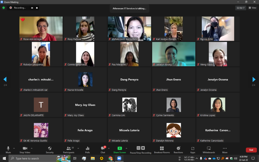Viewport: 259px width, 162px height.
Task: Click the green Share Screen button
Action: coord(120,148)
